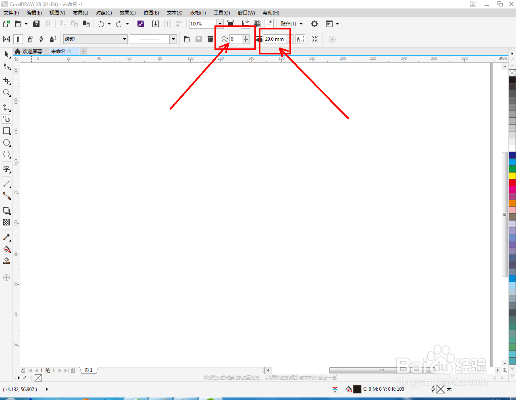Toggle Calligraphic pen mode
Viewport: 516px width, 400px height.
pos(41,39)
